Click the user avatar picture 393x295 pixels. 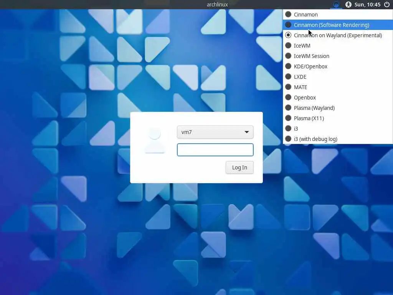click(155, 141)
